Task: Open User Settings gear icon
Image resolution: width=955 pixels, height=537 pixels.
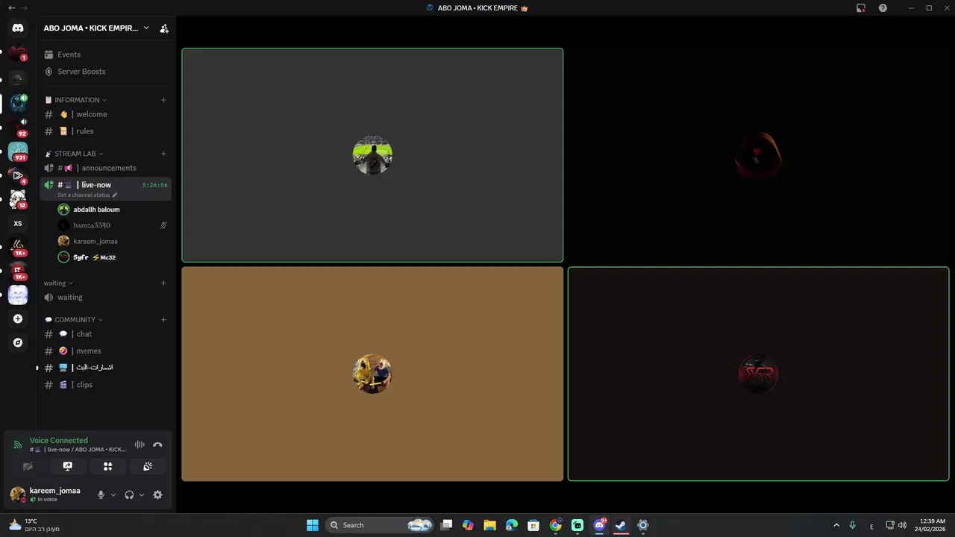Action: [157, 494]
